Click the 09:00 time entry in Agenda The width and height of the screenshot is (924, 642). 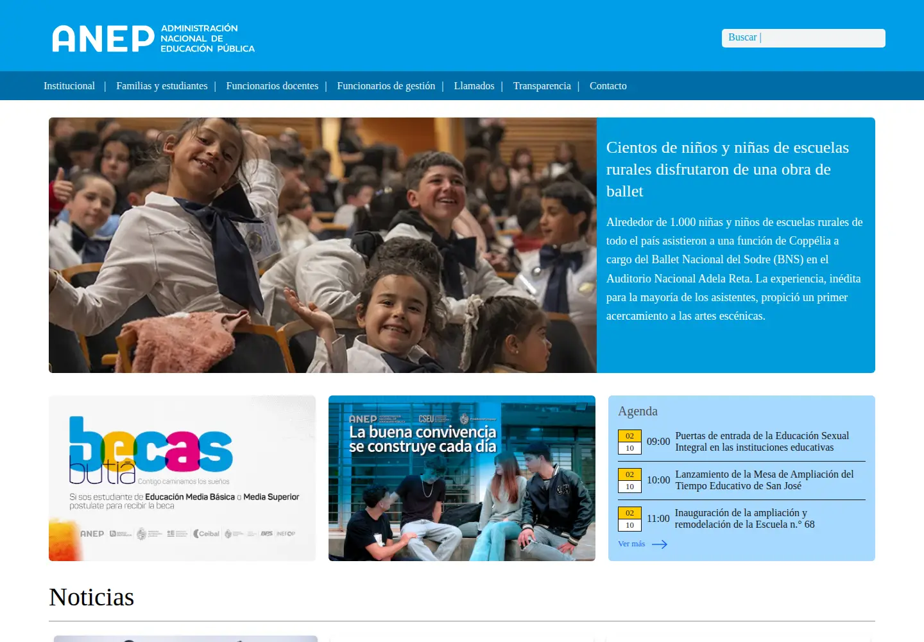click(x=658, y=442)
